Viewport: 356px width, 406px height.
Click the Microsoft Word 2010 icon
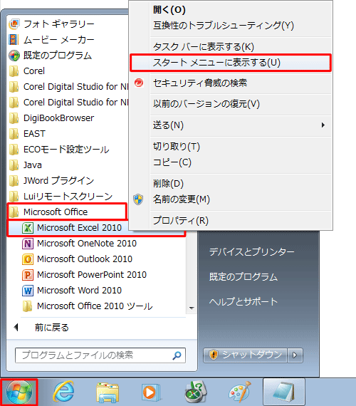[28, 291]
